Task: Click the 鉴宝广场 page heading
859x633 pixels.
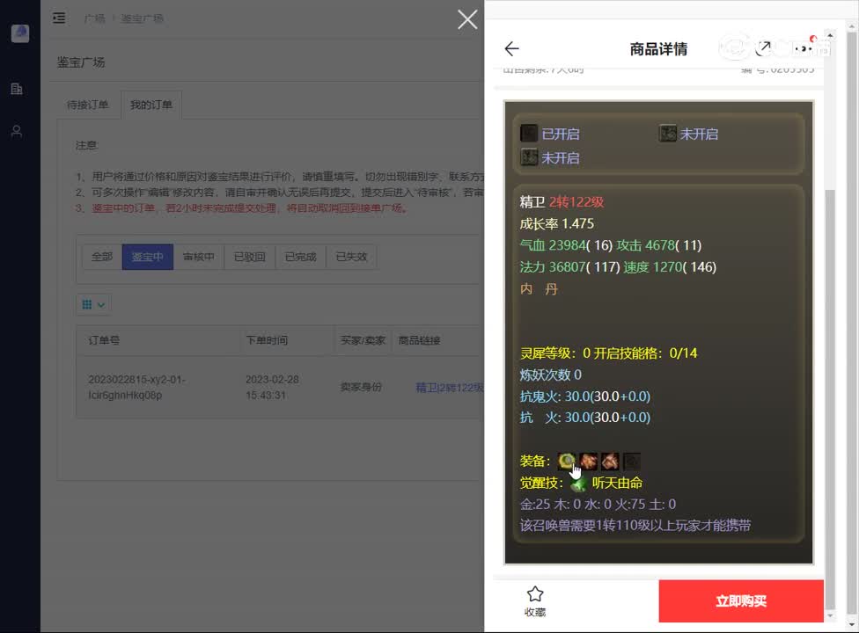Action: click(x=81, y=62)
